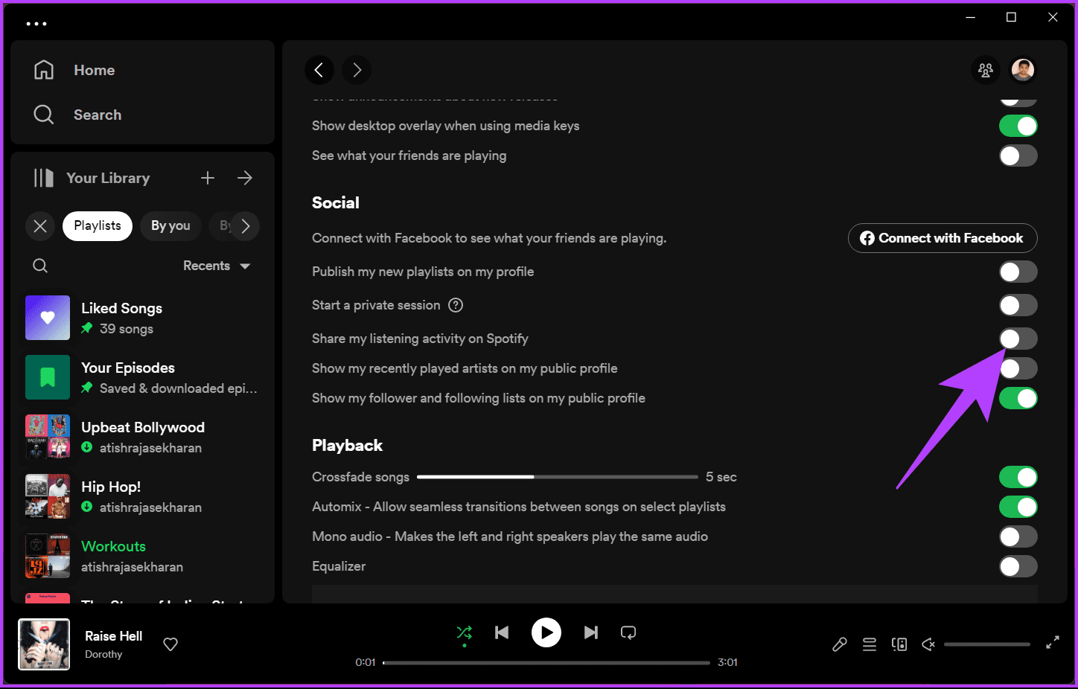Viewport: 1078px width, 689px height.
Task: Go to Home in sidebar
Action: 74,70
